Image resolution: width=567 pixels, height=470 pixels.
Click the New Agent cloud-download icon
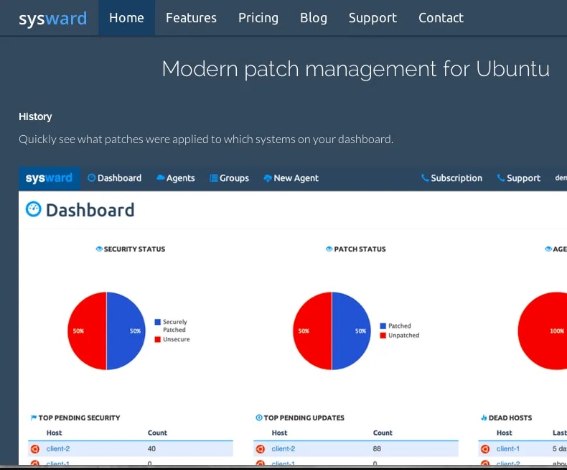268,178
